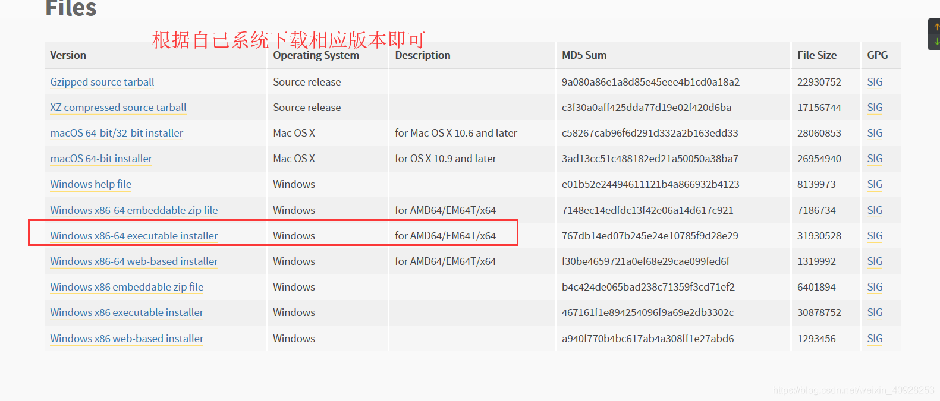
Task: Download Windows x86-64 executable installer
Action: click(134, 236)
